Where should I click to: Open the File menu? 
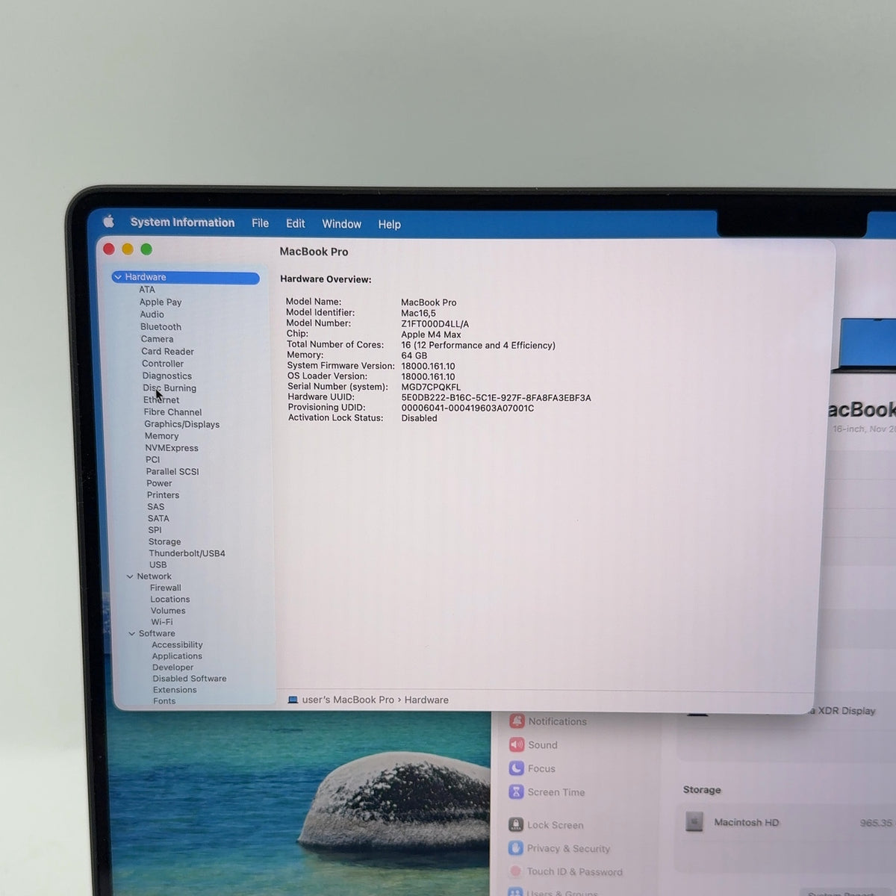point(260,223)
